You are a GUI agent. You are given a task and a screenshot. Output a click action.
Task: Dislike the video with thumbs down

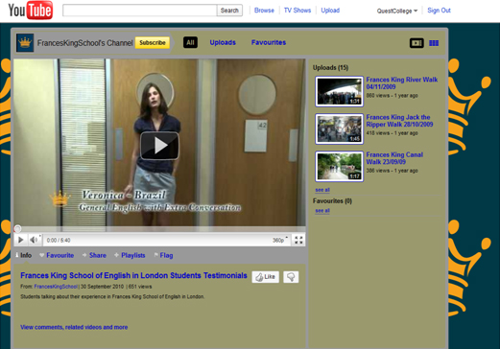(291, 277)
